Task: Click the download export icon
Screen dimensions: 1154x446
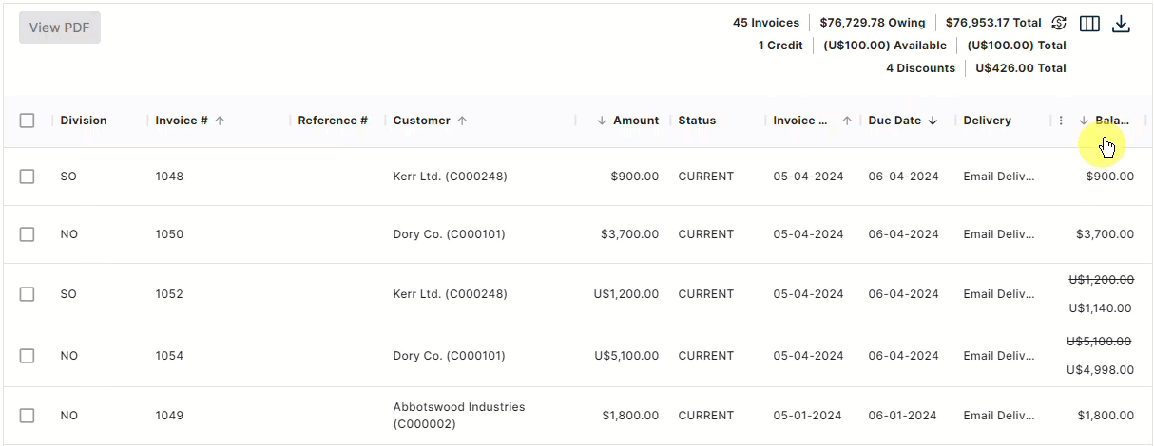Action: pyautogui.click(x=1121, y=24)
